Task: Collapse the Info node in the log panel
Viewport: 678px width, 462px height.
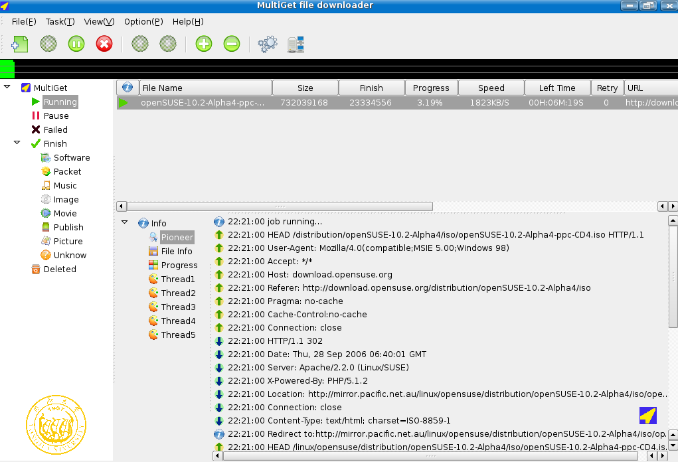Action: [x=124, y=223]
